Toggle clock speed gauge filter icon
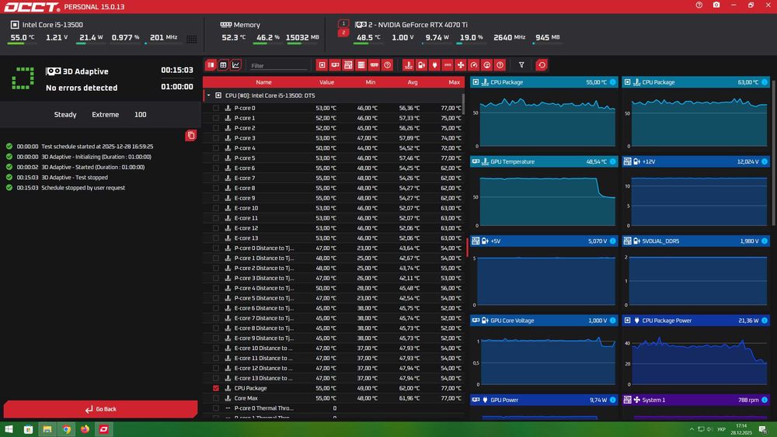 474,65
